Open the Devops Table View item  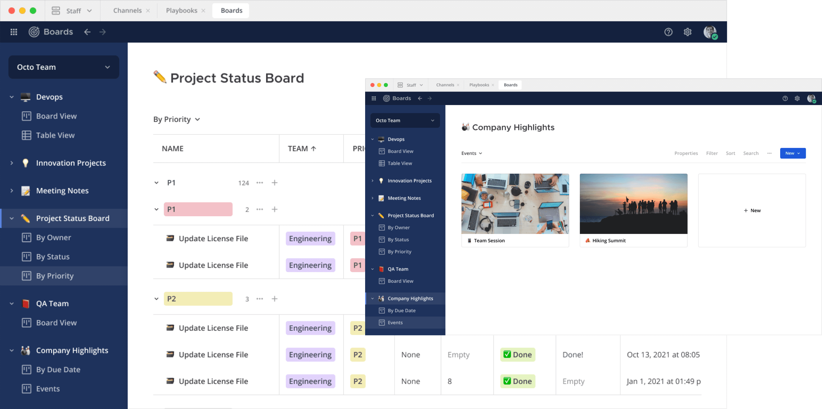click(x=55, y=135)
